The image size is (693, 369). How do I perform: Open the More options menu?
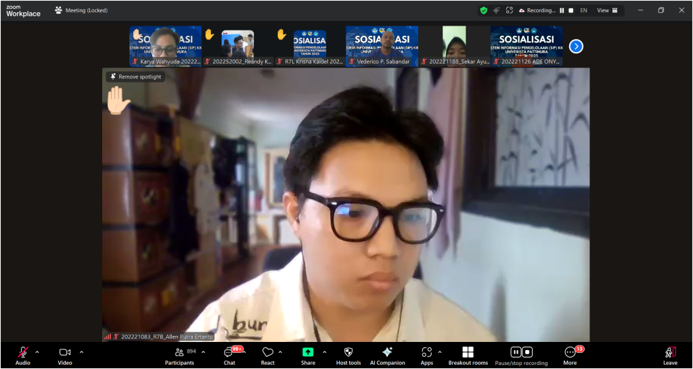[x=571, y=355]
